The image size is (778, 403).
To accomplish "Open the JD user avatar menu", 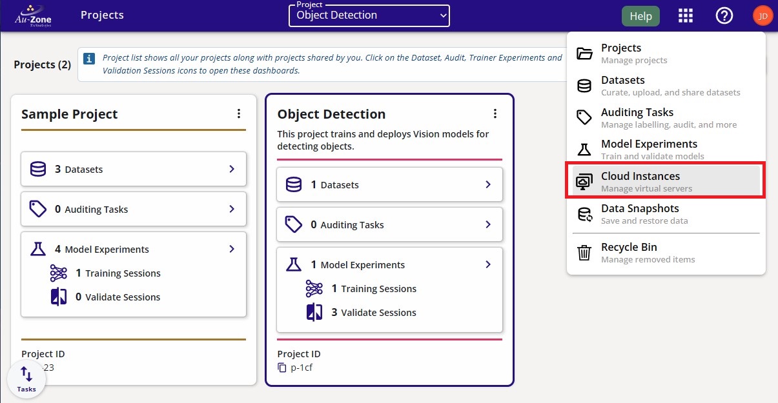I will pyautogui.click(x=763, y=16).
